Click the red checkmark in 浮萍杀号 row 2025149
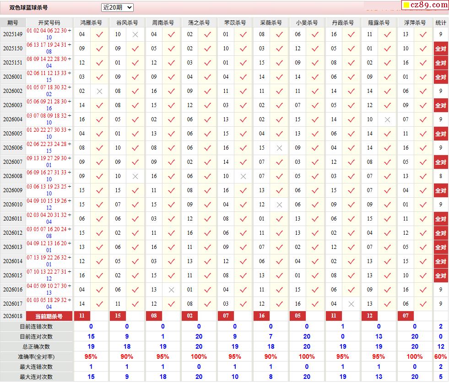 coord(423,34)
